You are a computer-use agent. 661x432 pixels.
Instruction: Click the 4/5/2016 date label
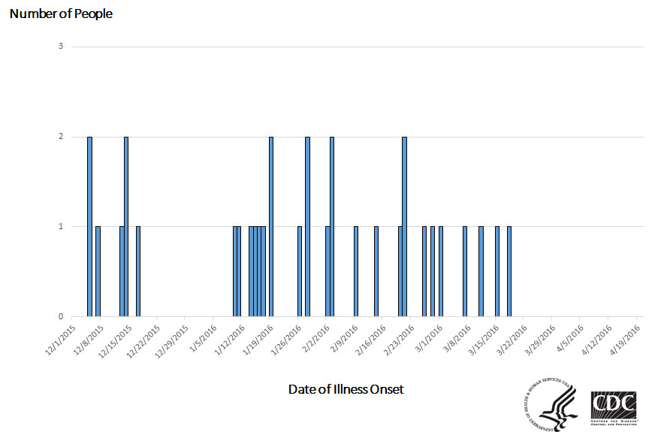coord(570,339)
